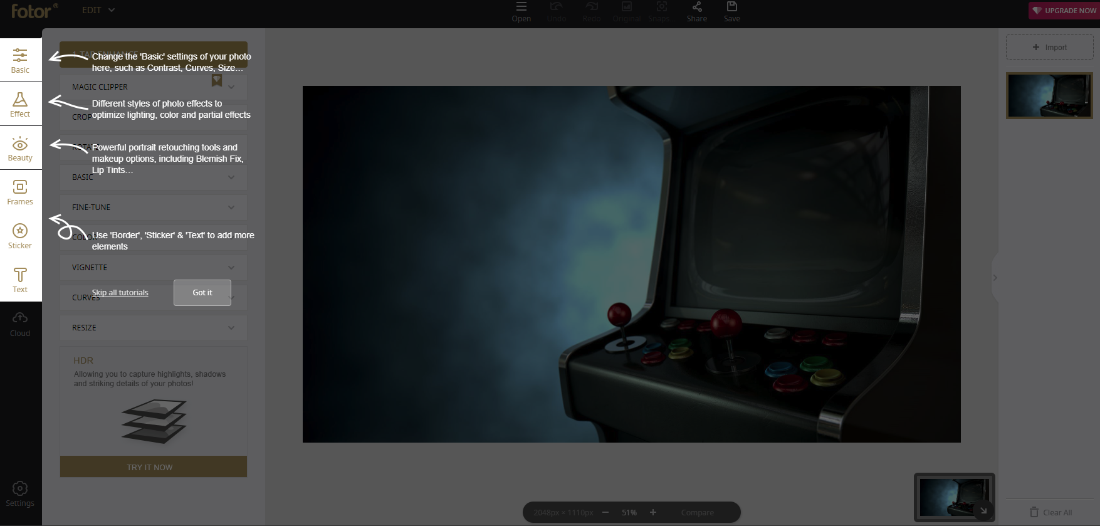This screenshot has height=526, width=1100.
Task: Expand the Magic Clipper section
Action: (154, 87)
